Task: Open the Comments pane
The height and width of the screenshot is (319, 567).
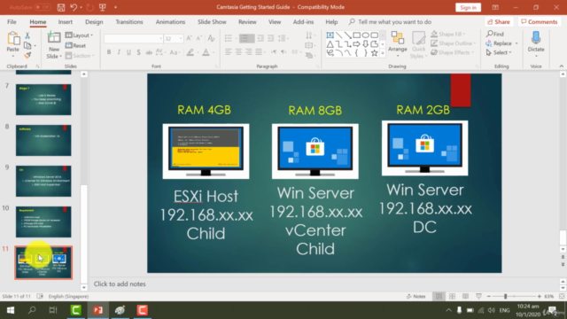Action: [x=540, y=22]
